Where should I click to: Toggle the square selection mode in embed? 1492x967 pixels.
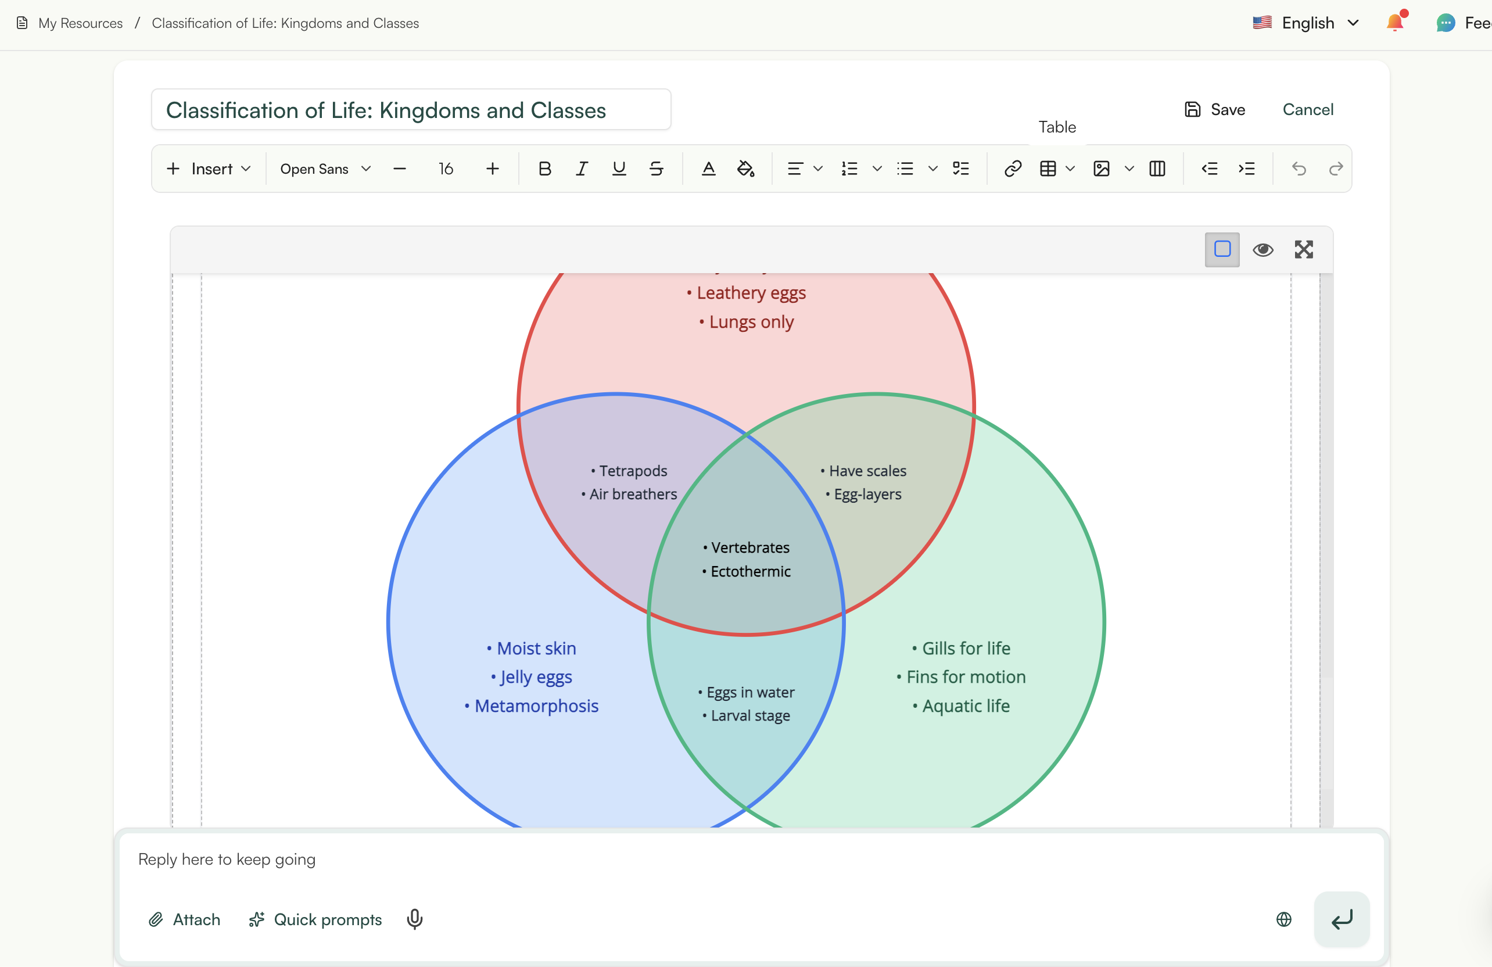point(1222,249)
